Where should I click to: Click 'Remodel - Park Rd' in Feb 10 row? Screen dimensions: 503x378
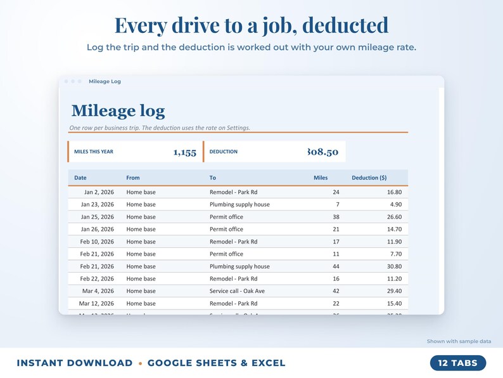click(x=234, y=242)
